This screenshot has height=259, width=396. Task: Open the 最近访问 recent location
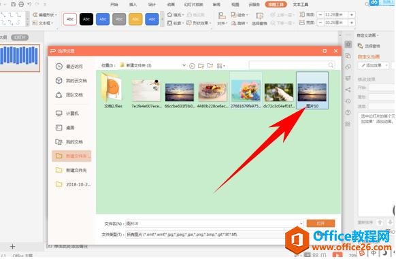click(x=69, y=67)
